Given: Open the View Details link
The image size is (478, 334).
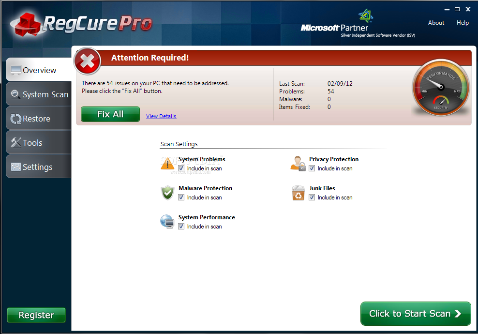Looking at the screenshot, I should pos(161,116).
